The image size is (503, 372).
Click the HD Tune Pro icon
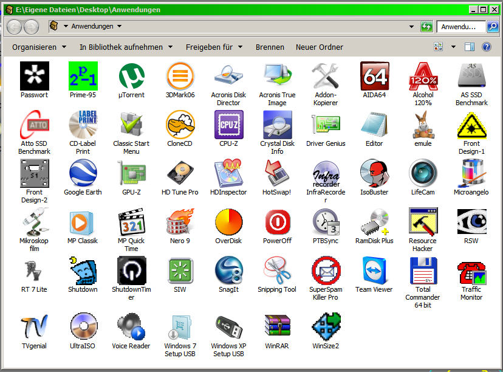(180, 173)
